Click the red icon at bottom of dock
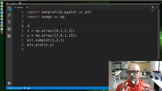Screen dimensions: 162x91 [2, 33]
